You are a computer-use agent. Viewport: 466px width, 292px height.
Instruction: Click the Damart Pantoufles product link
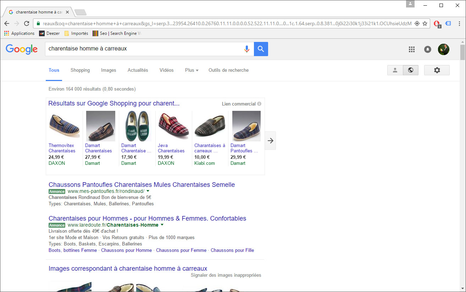pos(244,148)
